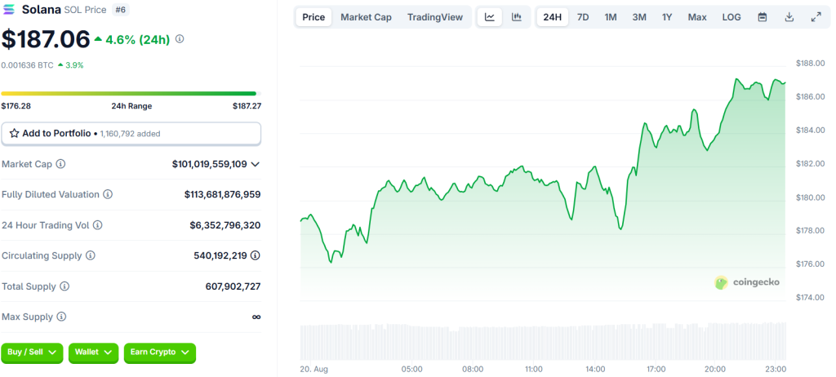This screenshot has width=836, height=377.
Task: Select the 24H time range
Action: coord(553,17)
